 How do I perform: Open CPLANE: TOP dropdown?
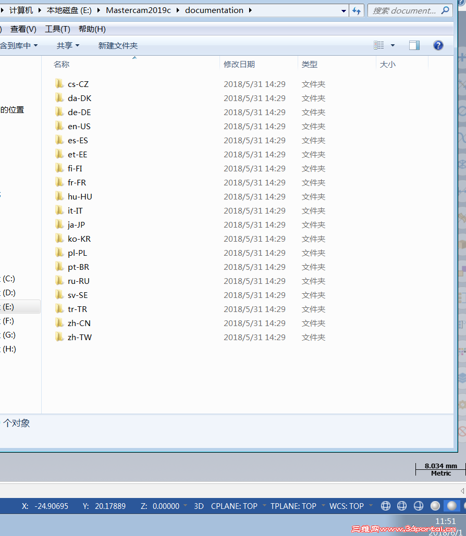tap(264, 505)
